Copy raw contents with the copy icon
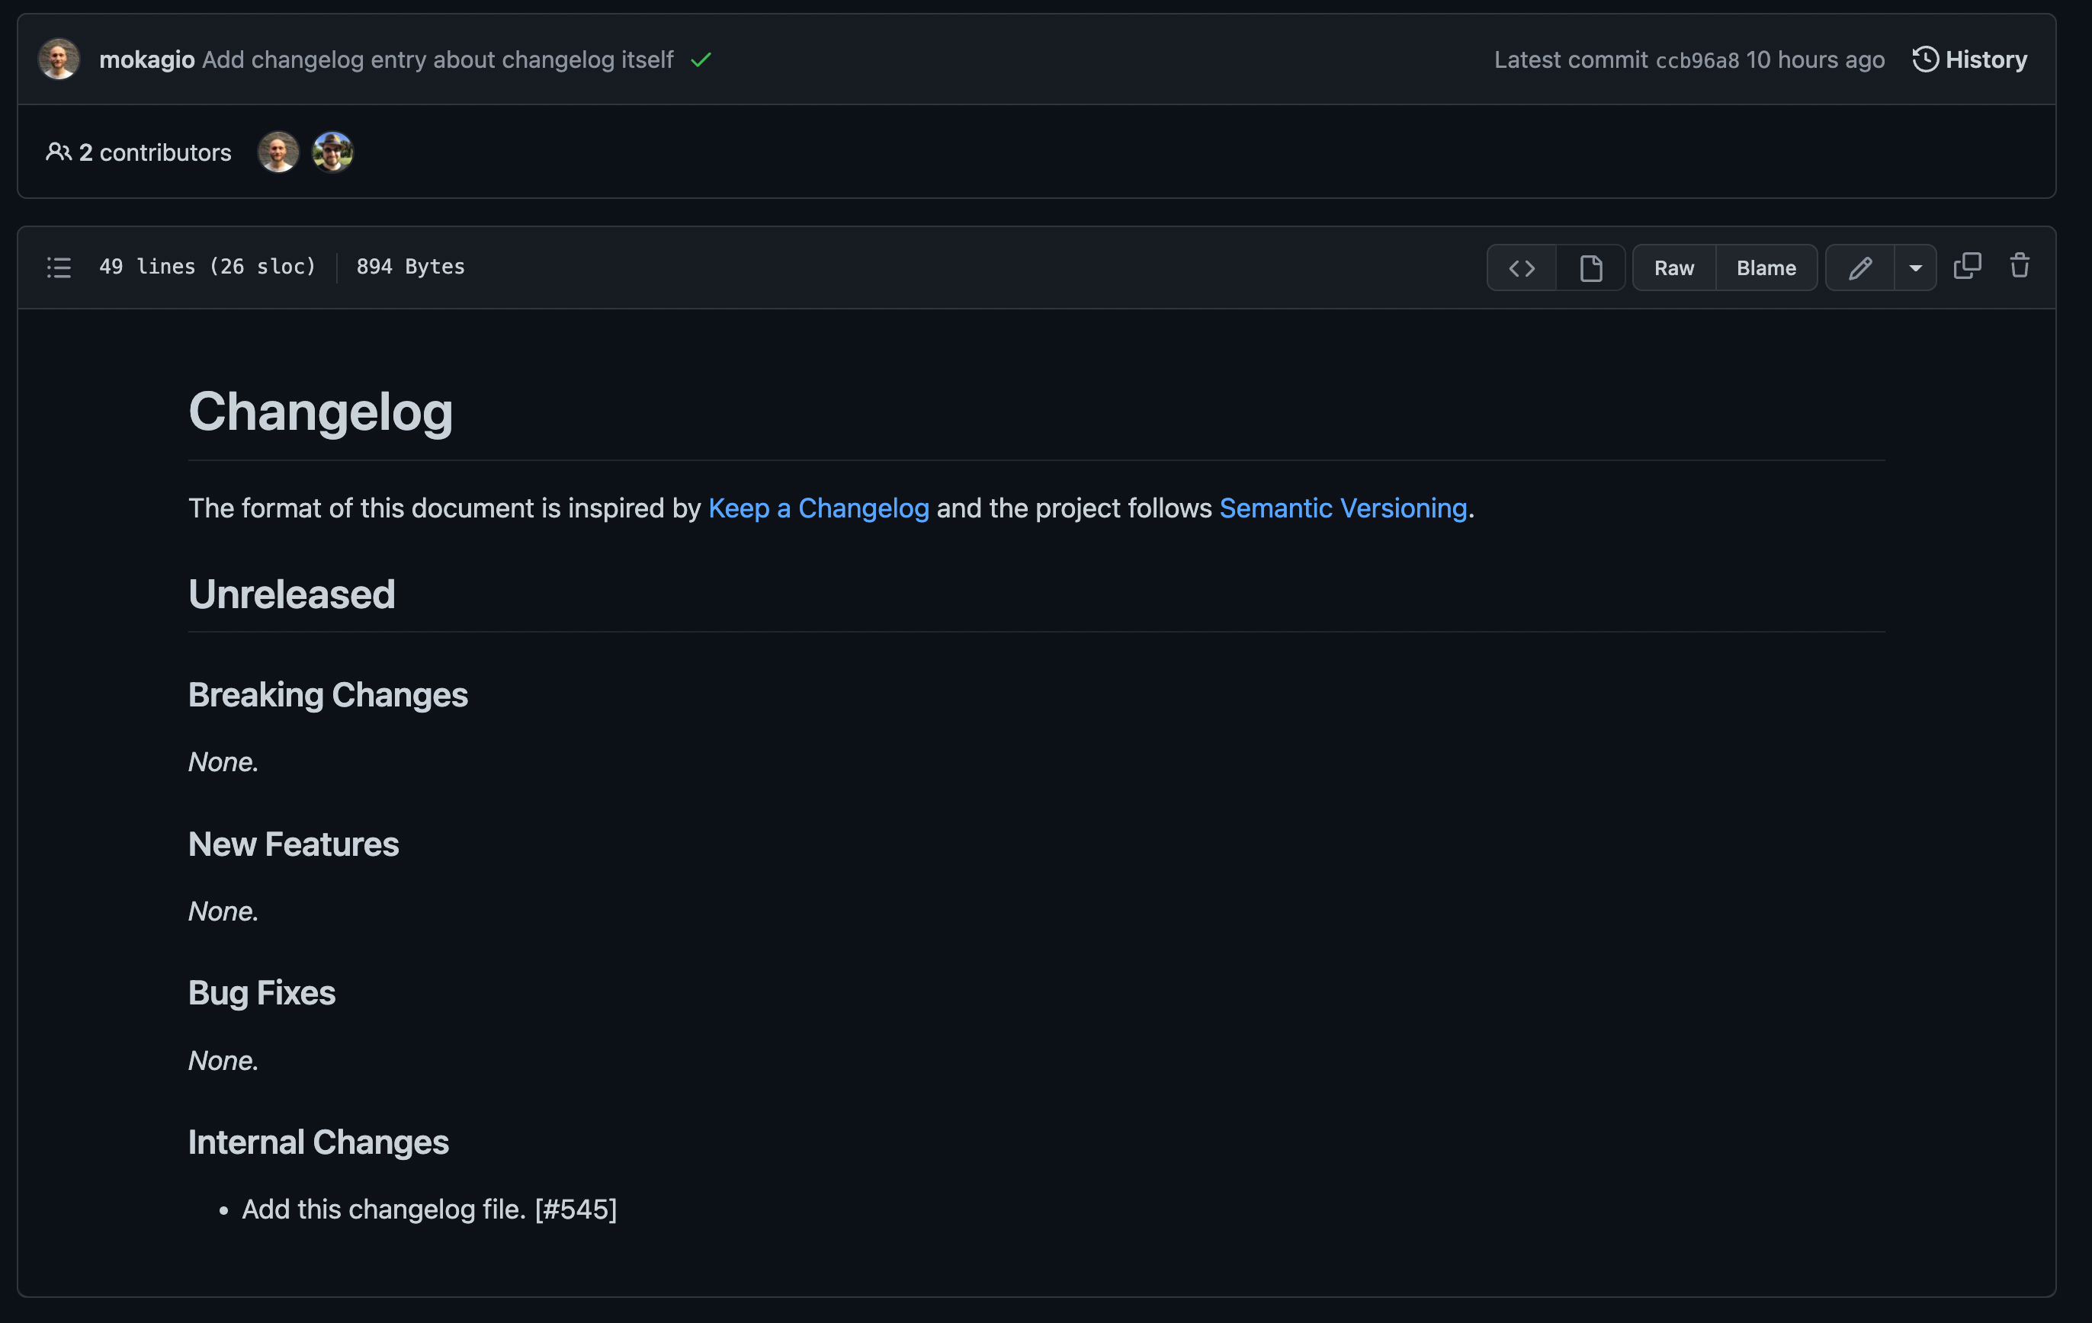The image size is (2092, 1323). pos(1967,266)
